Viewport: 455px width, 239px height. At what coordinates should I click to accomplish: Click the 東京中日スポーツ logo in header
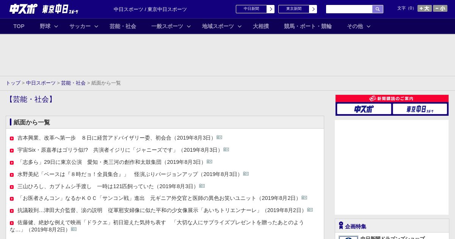click(60, 9)
